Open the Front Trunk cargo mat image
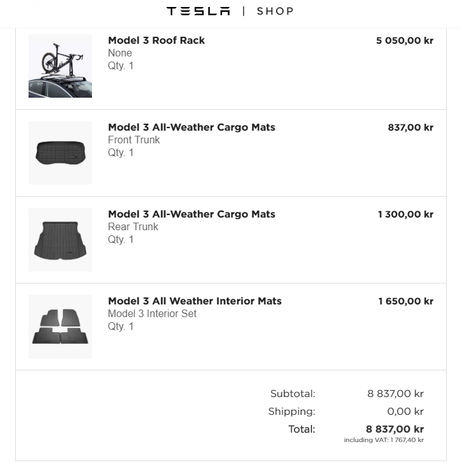The height and width of the screenshot is (470, 460). [60, 153]
